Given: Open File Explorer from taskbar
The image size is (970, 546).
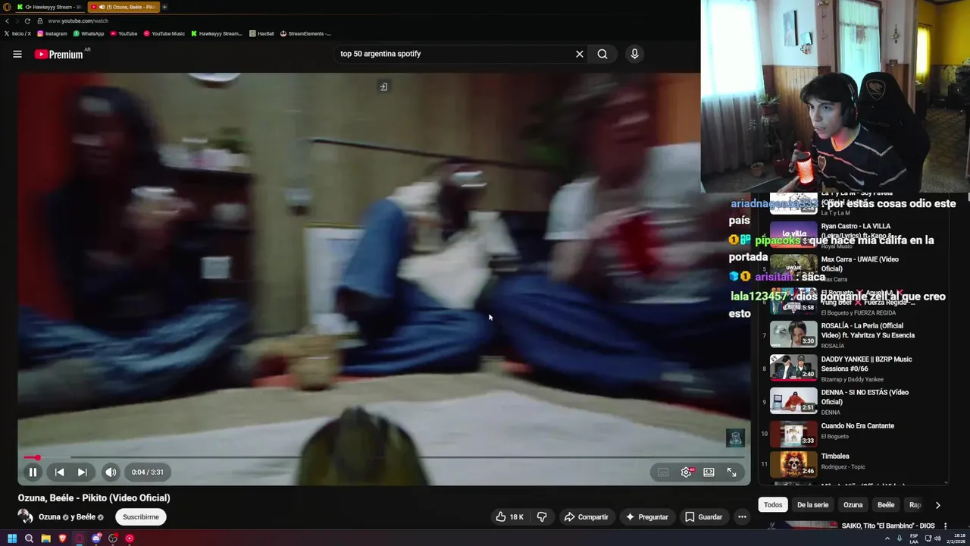Looking at the screenshot, I should pyautogui.click(x=45, y=538).
